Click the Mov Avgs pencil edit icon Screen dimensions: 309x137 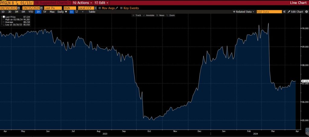coord(116,8)
